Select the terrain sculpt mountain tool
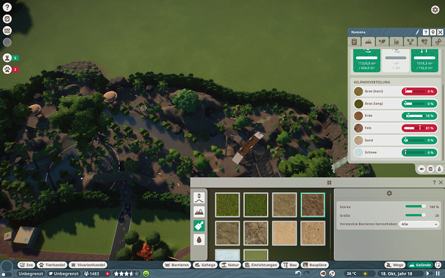The image size is (445, 278). pos(199,212)
